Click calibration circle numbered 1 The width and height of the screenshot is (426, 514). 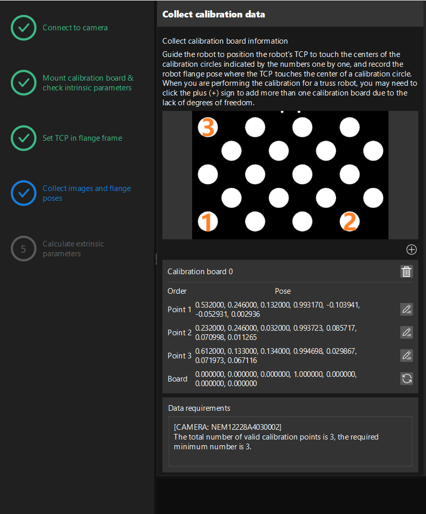point(207,222)
